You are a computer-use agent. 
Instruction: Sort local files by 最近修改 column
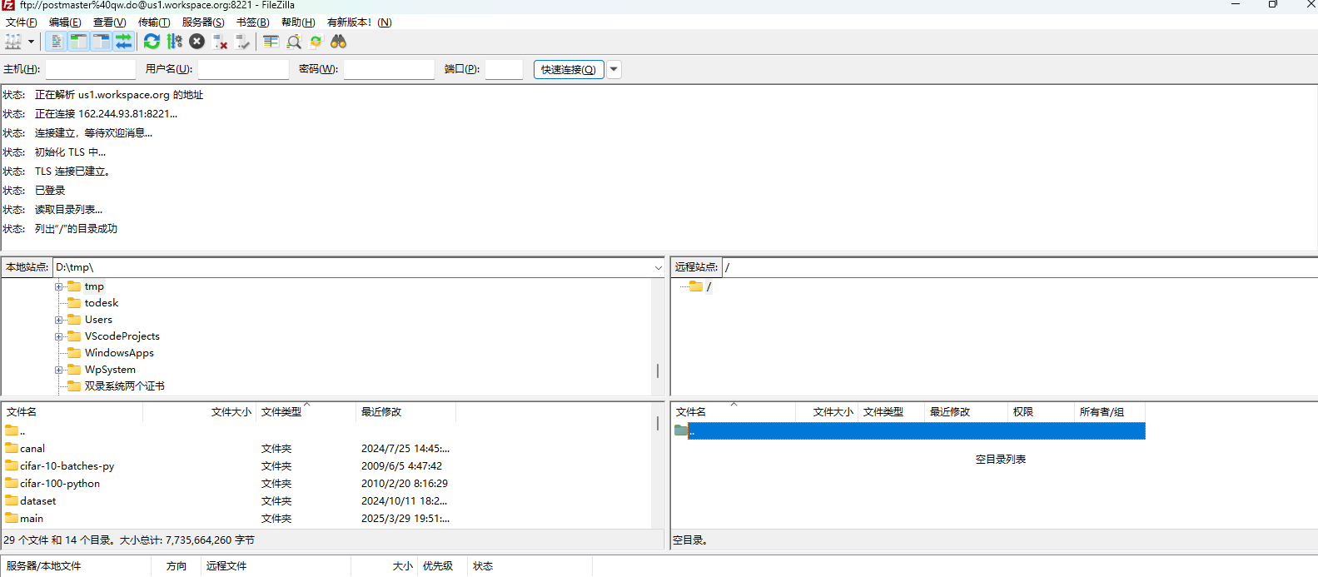click(406, 412)
